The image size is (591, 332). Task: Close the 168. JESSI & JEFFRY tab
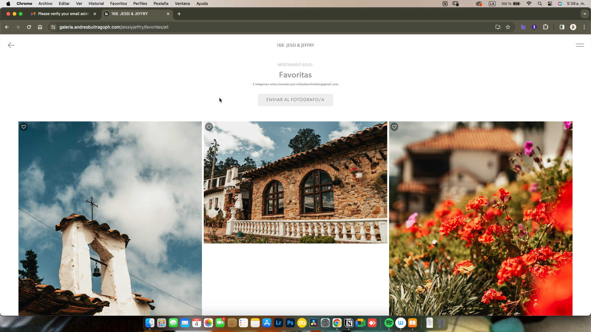point(168,14)
